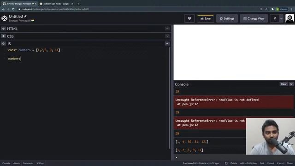Switch to the A Pen by Bhargav browser tab
295x166 pixels.
(19, 4)
